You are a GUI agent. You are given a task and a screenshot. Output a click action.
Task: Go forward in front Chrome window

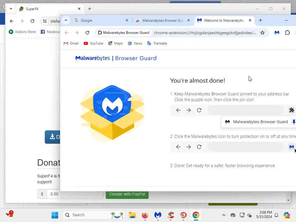[77, 33]
